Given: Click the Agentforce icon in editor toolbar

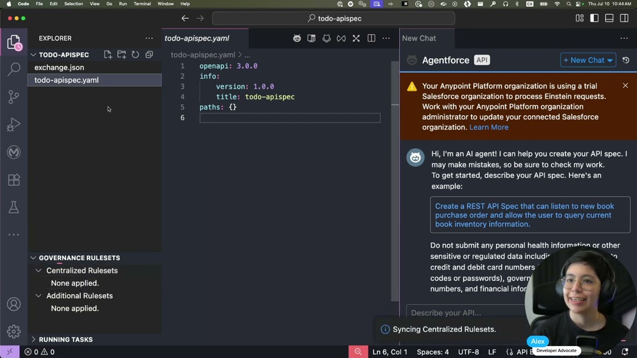Looking at the screenshot, I should (297, 38).
